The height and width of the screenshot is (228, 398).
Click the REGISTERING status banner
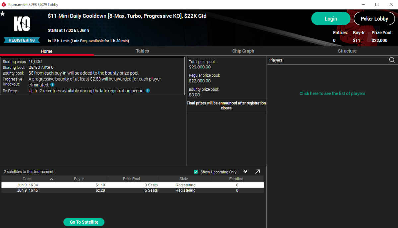(x=22, y=40)
